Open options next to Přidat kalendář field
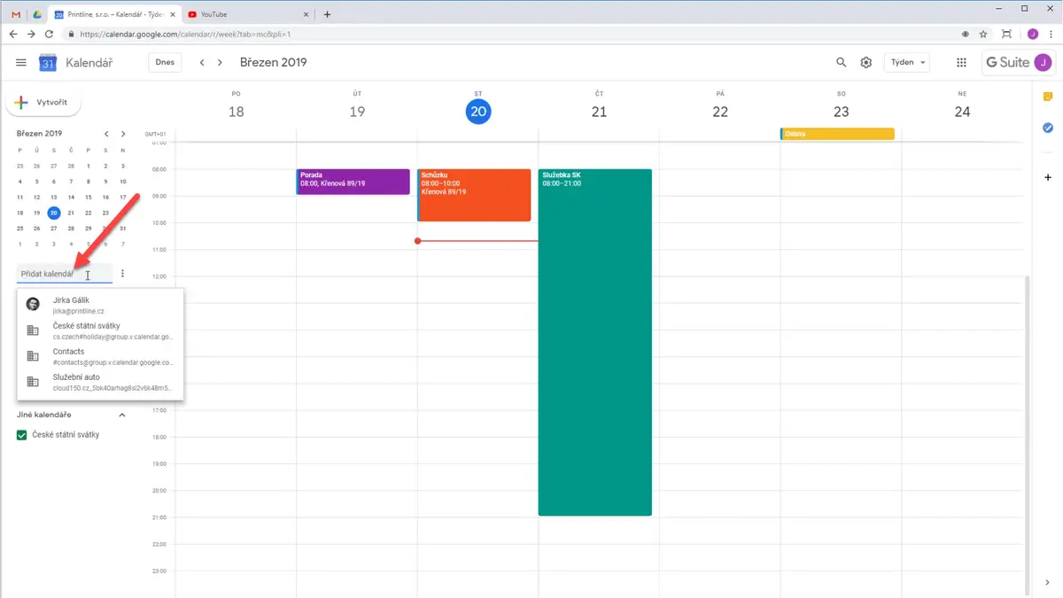 tap(122, 274)
